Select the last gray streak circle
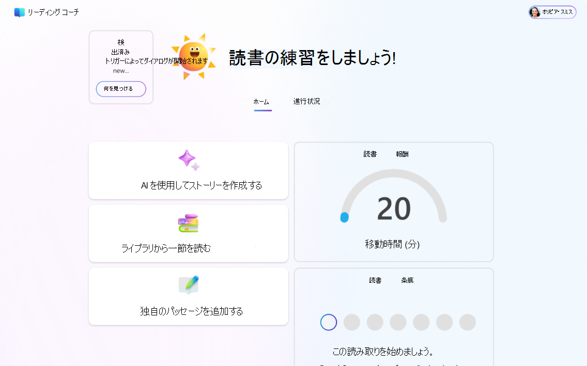The height and width of the screenshot is (366, 587). coord(468,322)
